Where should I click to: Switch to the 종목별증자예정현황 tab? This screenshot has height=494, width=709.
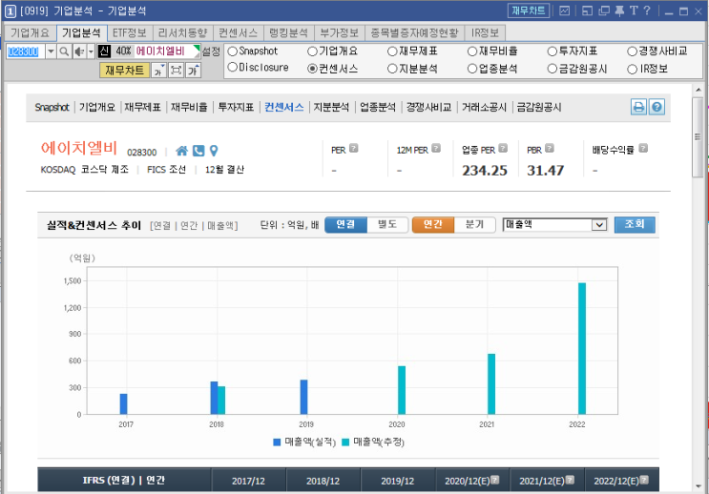(x=414, y=33)
